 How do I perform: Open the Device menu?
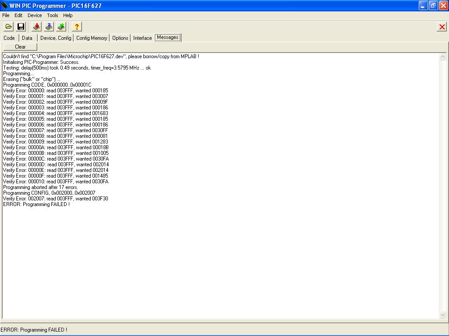[35, 15]
